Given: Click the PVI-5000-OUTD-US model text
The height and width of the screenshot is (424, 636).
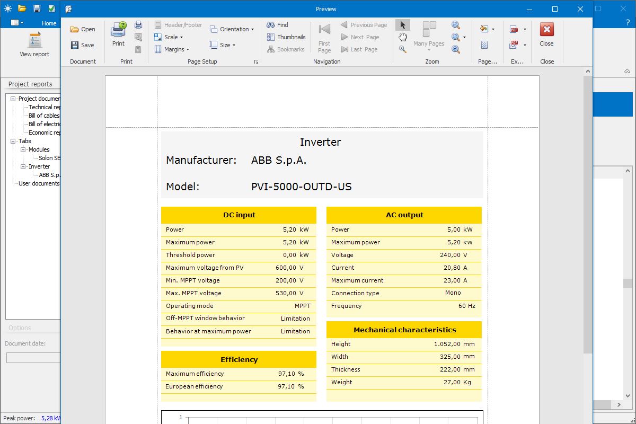Looking at the screenshot, I should tap(302, 187).
